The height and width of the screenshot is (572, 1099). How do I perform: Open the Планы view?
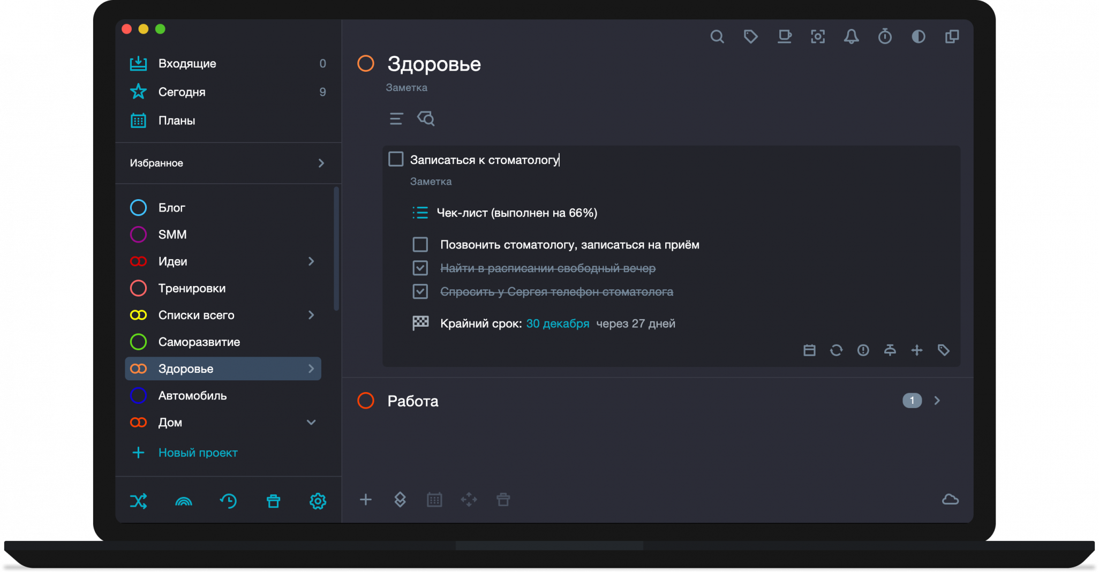pos(228,121)
